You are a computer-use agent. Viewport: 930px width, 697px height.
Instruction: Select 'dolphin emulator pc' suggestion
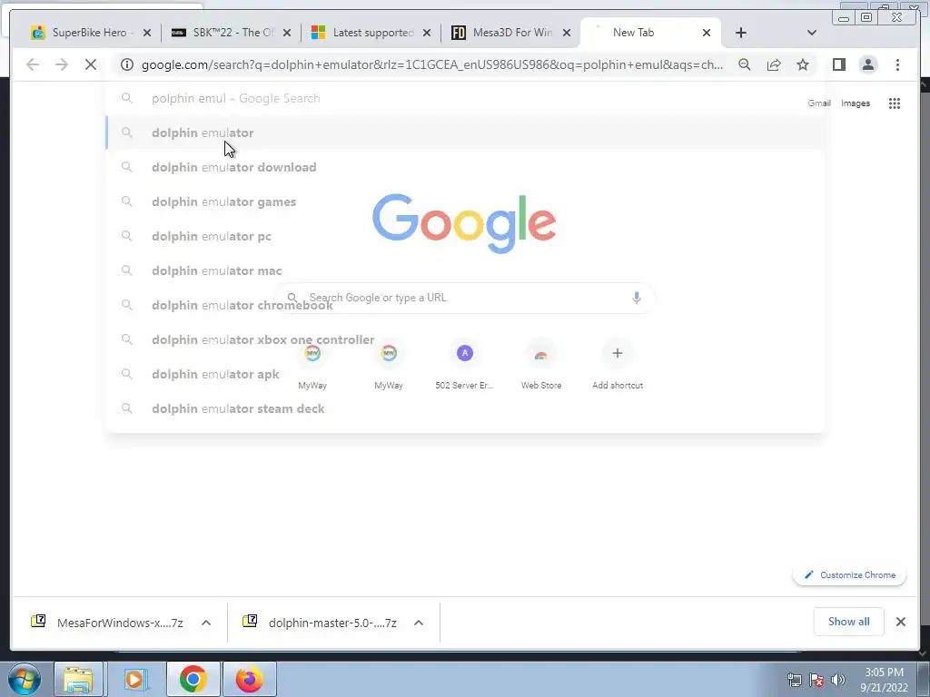465,236
